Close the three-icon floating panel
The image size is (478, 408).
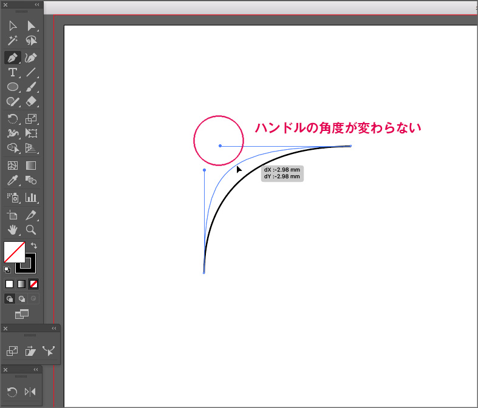pyautogui.click(x=5, y=329)
